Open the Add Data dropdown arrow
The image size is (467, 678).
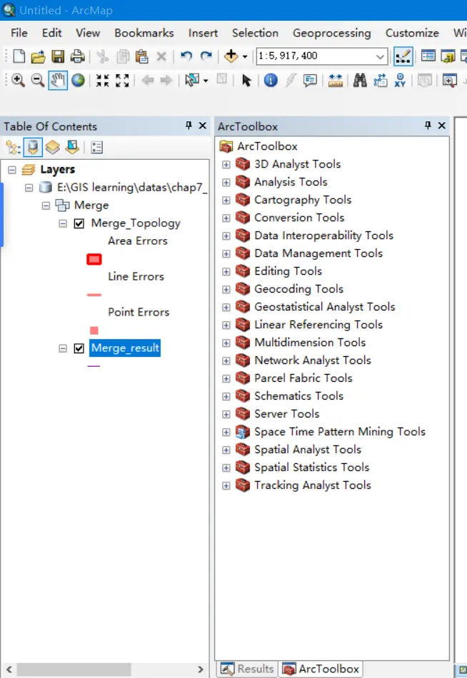pyautogui.click(x=244, y=56)
